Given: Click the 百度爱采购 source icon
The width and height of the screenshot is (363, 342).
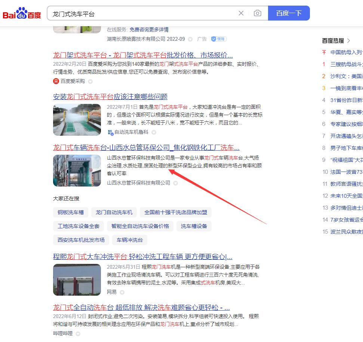Looking at the screenshot, I should [x=56, y=81].
